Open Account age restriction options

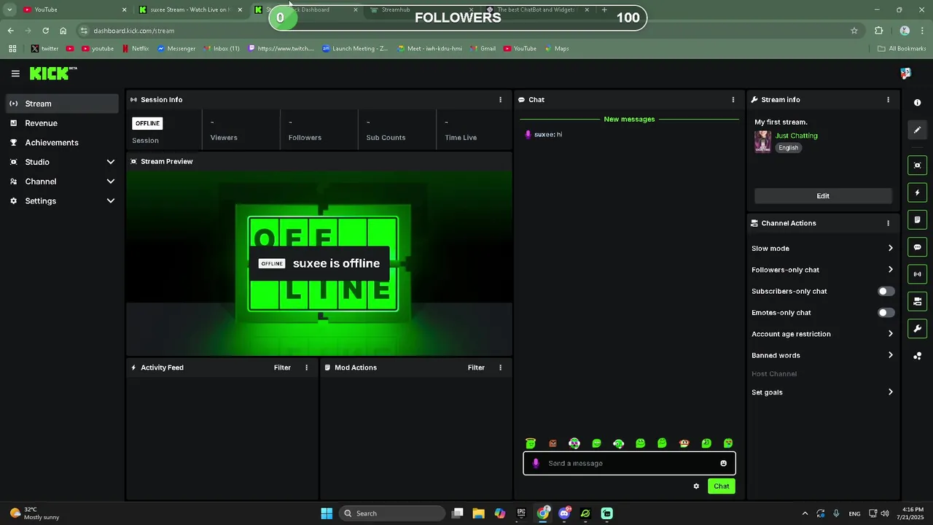pyautogui.click(x=822, y=334)
